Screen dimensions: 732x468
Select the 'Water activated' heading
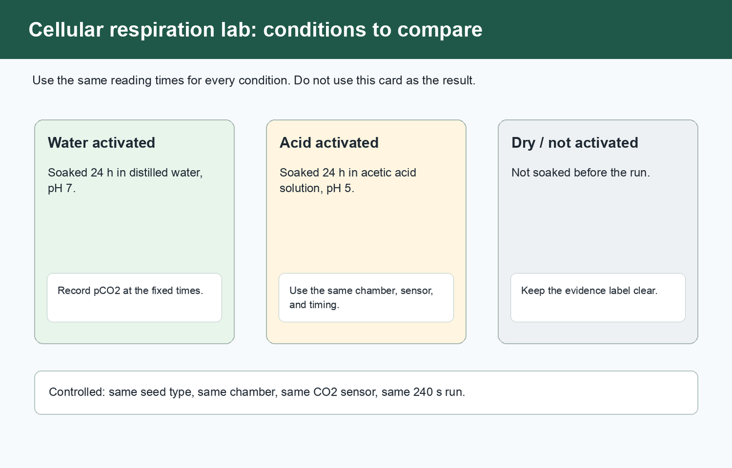tap(101, 143)
